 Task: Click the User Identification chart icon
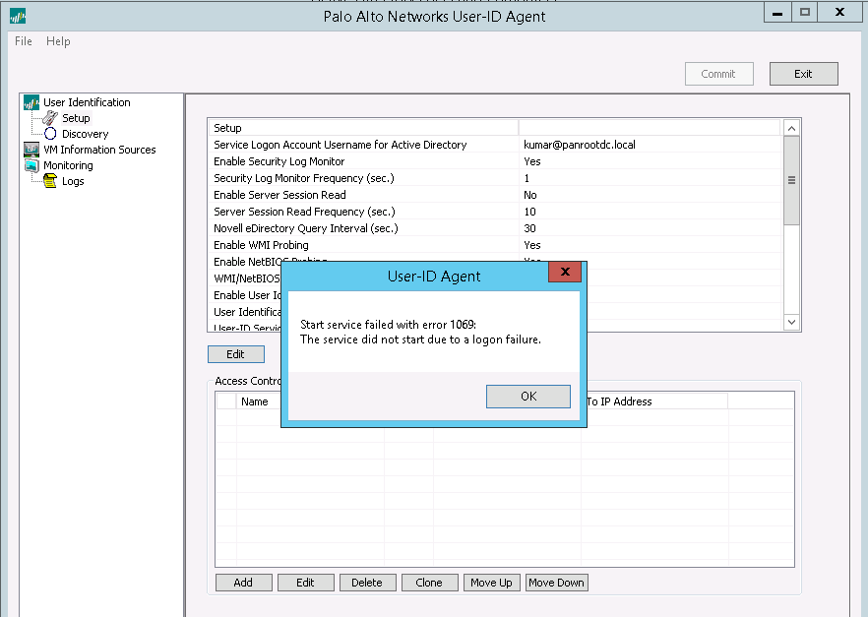(33, 101)
